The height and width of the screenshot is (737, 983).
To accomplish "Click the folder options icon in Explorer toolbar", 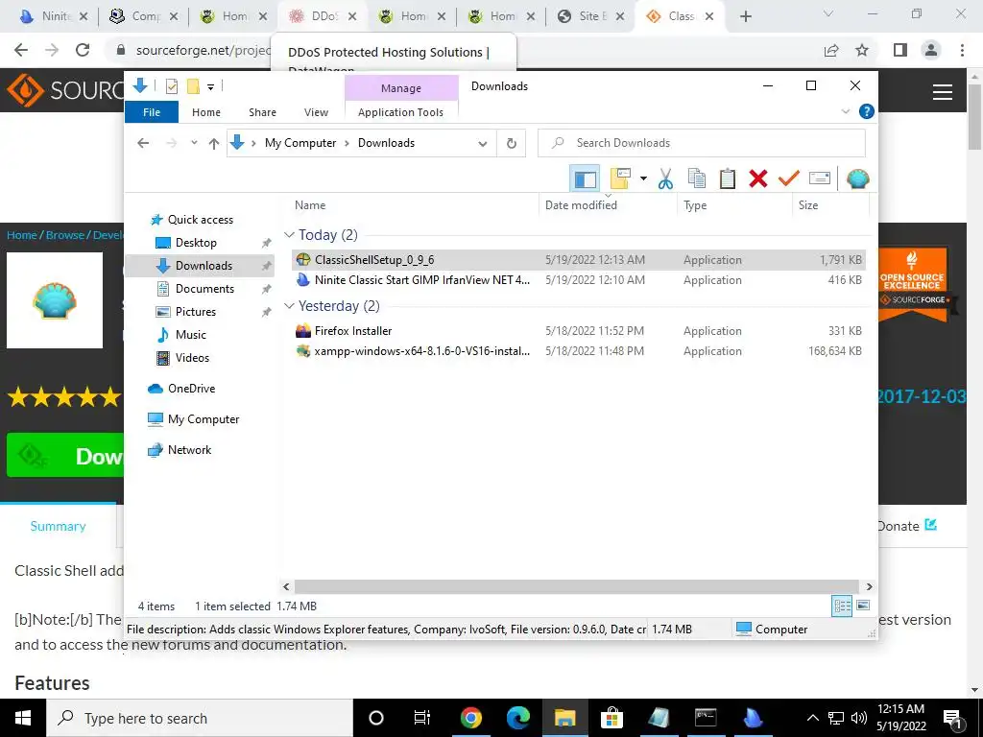I will [x=620, y=179].
